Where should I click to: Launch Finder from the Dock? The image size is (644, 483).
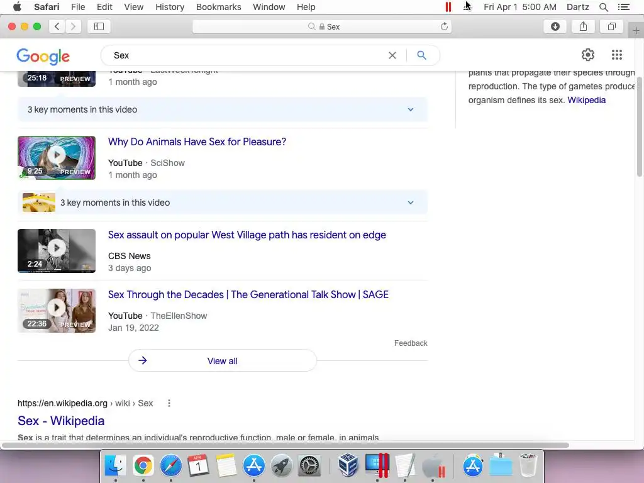click(116, 466)
